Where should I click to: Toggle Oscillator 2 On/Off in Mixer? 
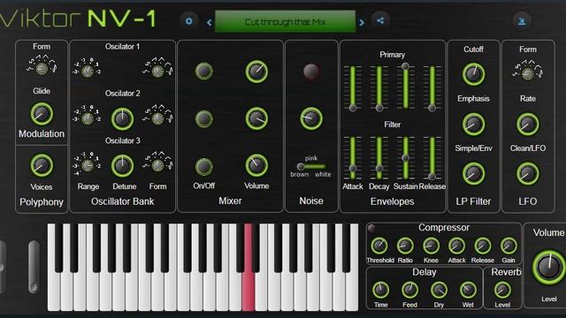(204, 118)
